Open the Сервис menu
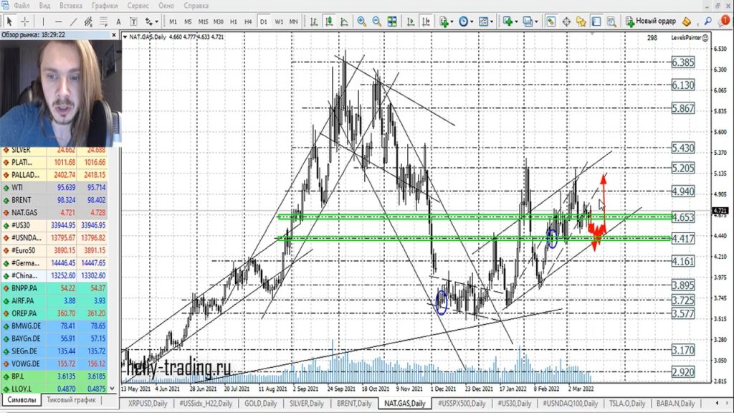Viewport: 734px width, 413px height. [138, 6]
